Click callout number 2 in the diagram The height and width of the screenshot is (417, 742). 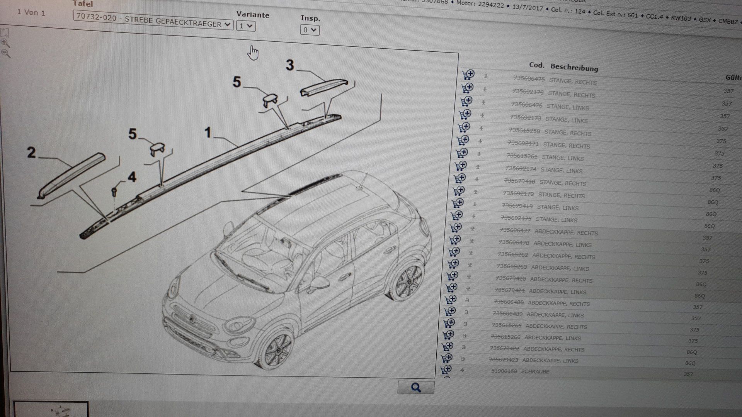tap(31, 153)
